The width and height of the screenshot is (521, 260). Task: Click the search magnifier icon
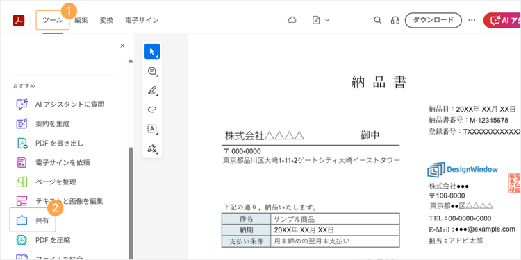pos(377,20)
